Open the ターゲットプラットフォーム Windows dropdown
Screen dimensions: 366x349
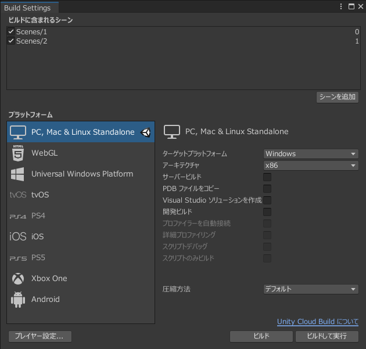pos(311,154)
